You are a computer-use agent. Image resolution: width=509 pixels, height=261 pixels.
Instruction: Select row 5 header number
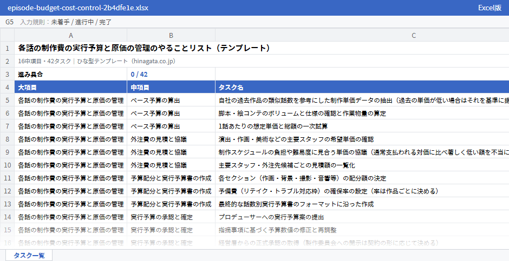(7, 100)
